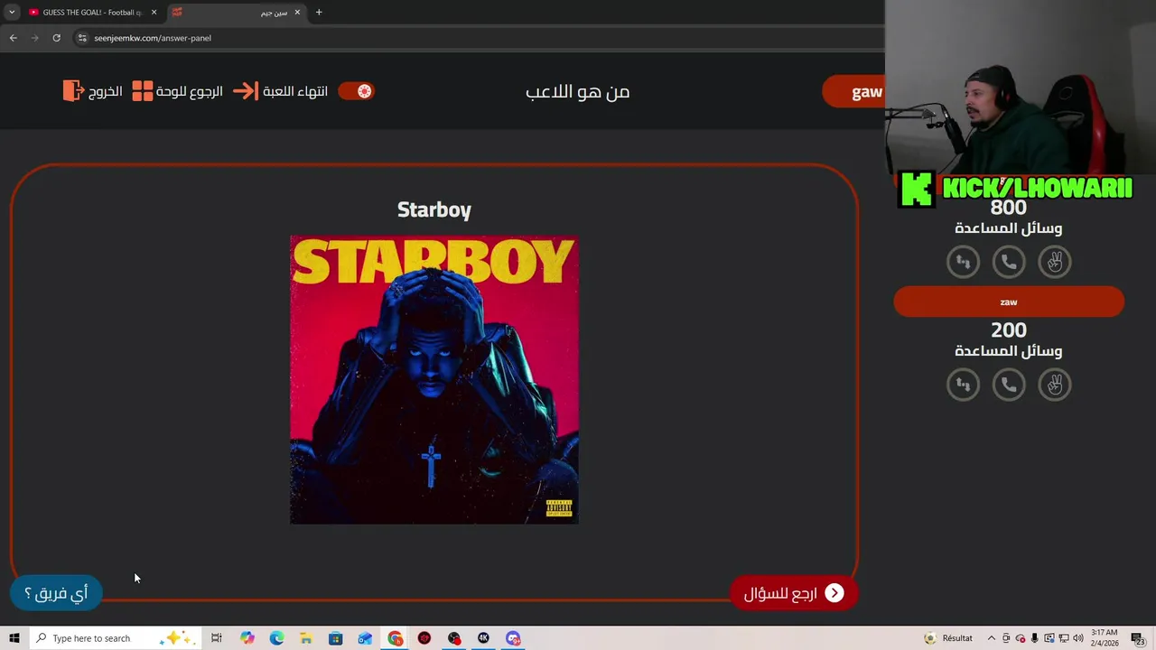Click the 200 score value for zaw

(x=1009, y=330)
